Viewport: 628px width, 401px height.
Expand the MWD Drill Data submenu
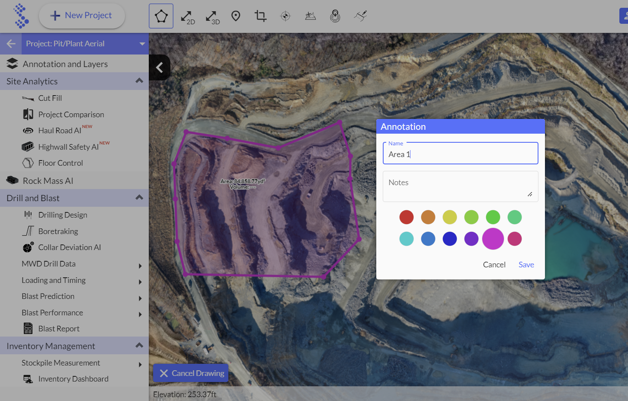pyautogui.click(x=140, y=266)
